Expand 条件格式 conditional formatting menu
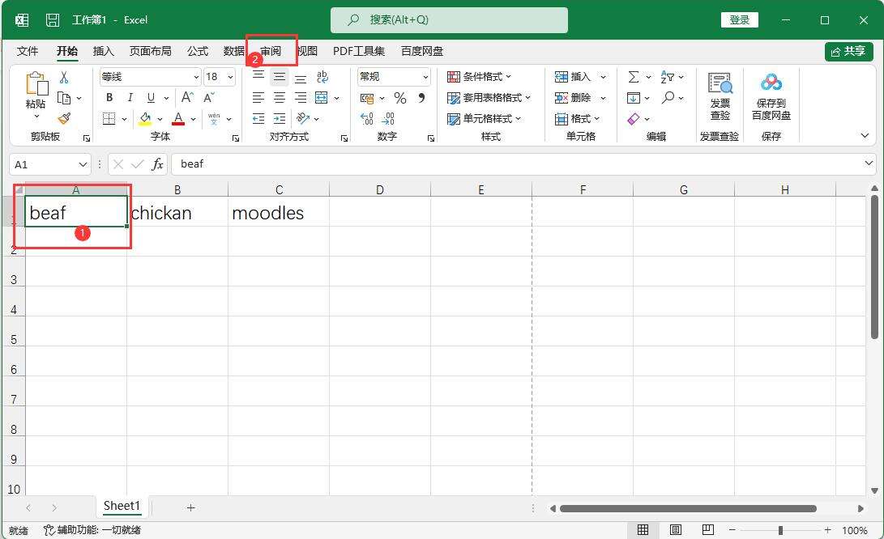The width and height of the screenshot is (884, 539). coord(480,77)
